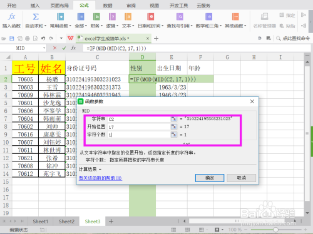This screenshot has height=234, width=313.
Task: Expand the 查找与引用 dropdown arrow
Action: click(x=192, y=26)
